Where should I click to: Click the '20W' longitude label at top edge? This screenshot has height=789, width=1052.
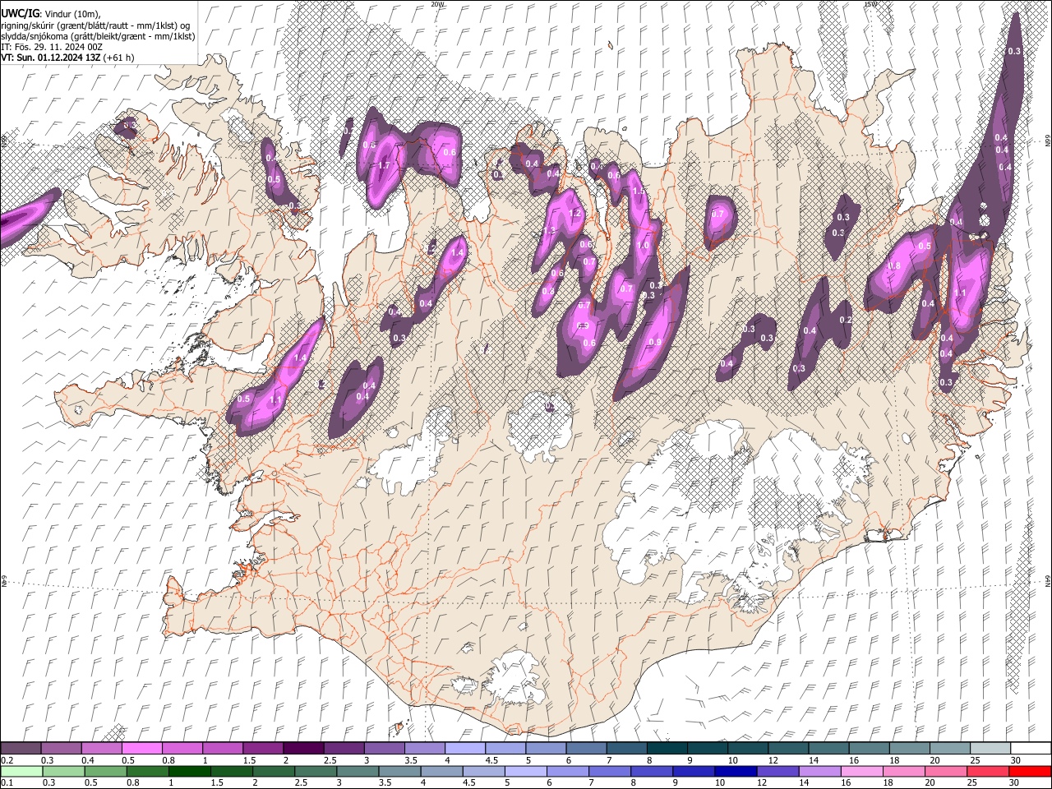pyautogui.click(x=437, y=4)
